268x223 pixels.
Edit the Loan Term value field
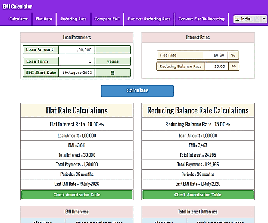(x=77, y=61)
